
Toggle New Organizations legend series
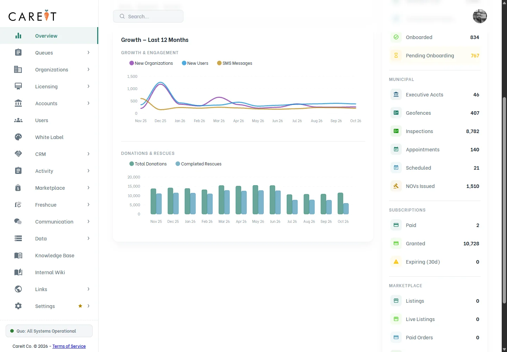(x=151, y=63)
